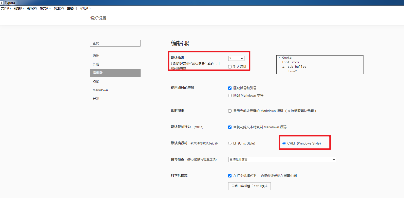Uncheck 匹配括号和引号 checkbox

230,88
